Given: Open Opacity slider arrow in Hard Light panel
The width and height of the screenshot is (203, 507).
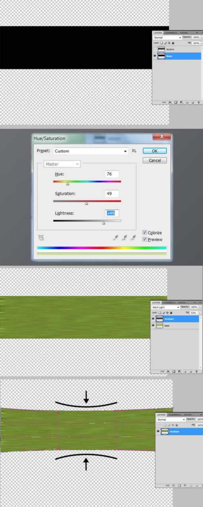Looking at the screenshot, I should 200,307.
